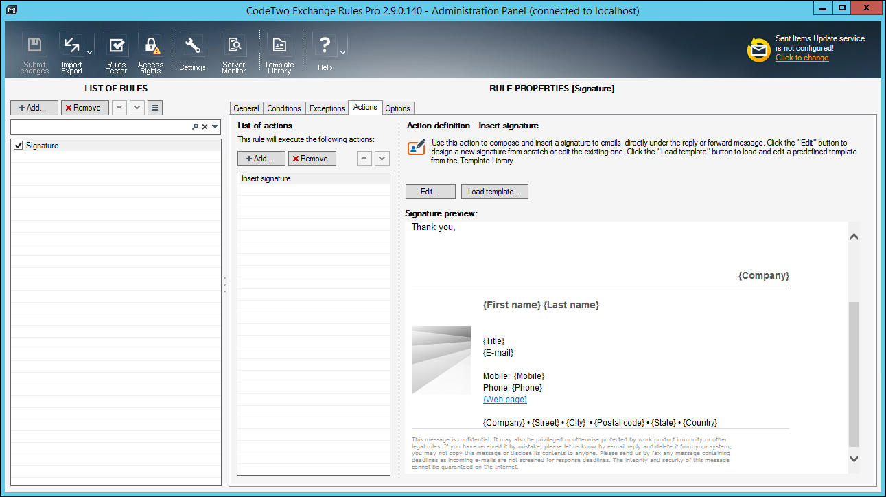
Task: Open the Template Library
Action: coord(279,53)
